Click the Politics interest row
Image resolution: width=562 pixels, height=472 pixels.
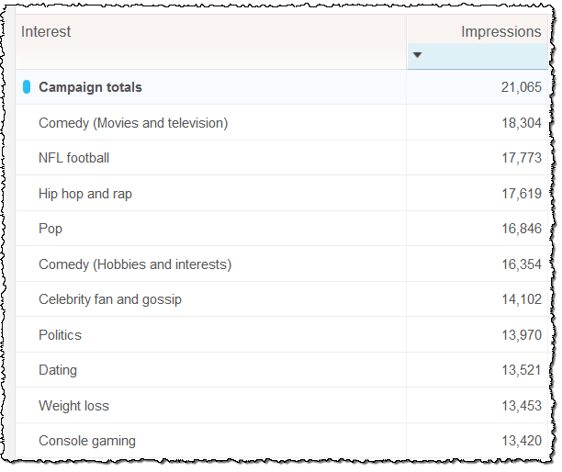pos(60,335)
